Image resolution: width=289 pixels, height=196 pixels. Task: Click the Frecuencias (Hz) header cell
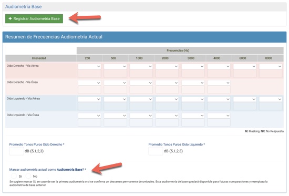click(x=180, y=50)
